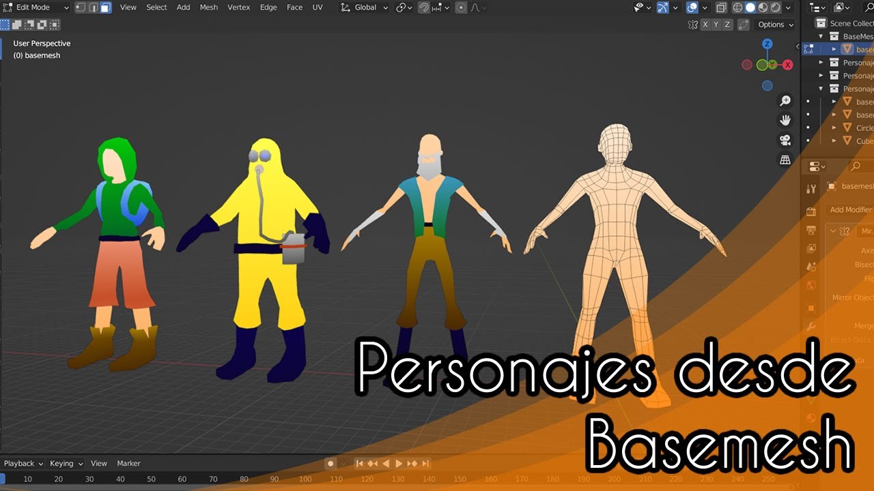Viewport: 874px width, 491px height.
Task: Select the invert (difference) selection mode icon
Action: point(41,25)
